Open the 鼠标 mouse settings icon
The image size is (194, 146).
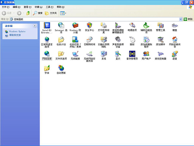click(x=132, y=40)
